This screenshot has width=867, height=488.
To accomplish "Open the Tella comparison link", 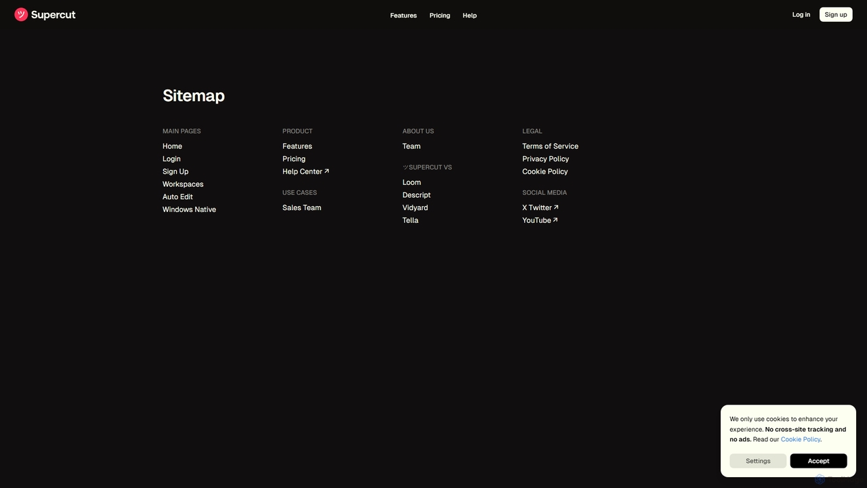I will (x=410, y=220).
